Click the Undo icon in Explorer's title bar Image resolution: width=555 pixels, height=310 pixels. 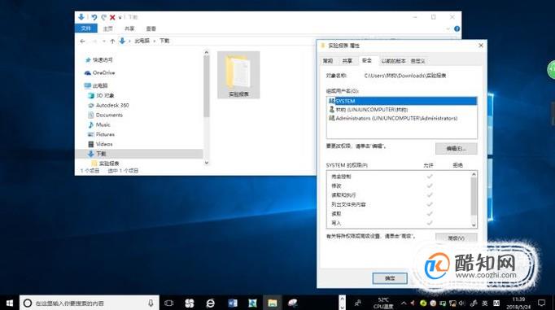pyautogui.click(x=94, y=17)
